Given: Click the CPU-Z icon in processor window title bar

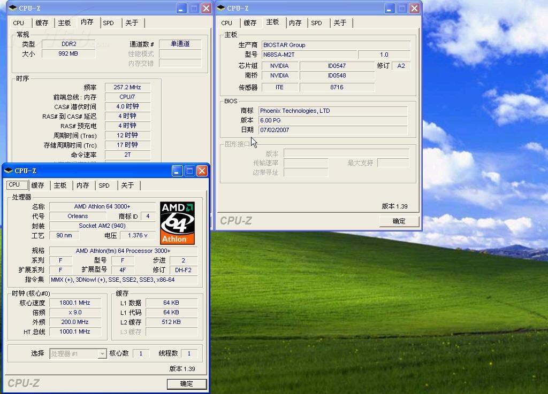Looking at the screenshot, I should click(9, 171).
